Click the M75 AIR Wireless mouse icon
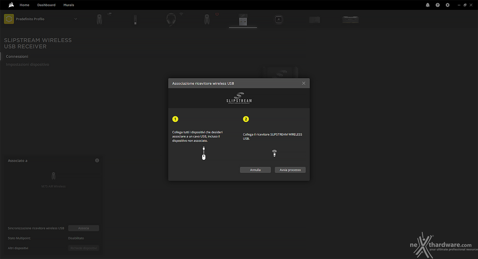This screenshot has width=478, height=259. pos(53,176)
